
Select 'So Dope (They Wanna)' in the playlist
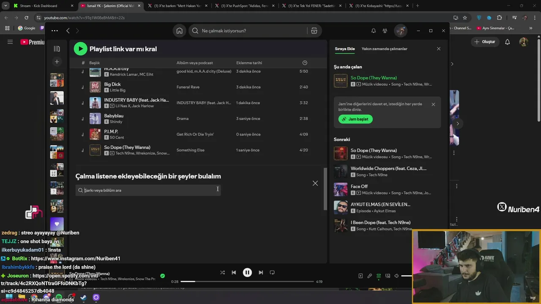click(x=198, y=150)
